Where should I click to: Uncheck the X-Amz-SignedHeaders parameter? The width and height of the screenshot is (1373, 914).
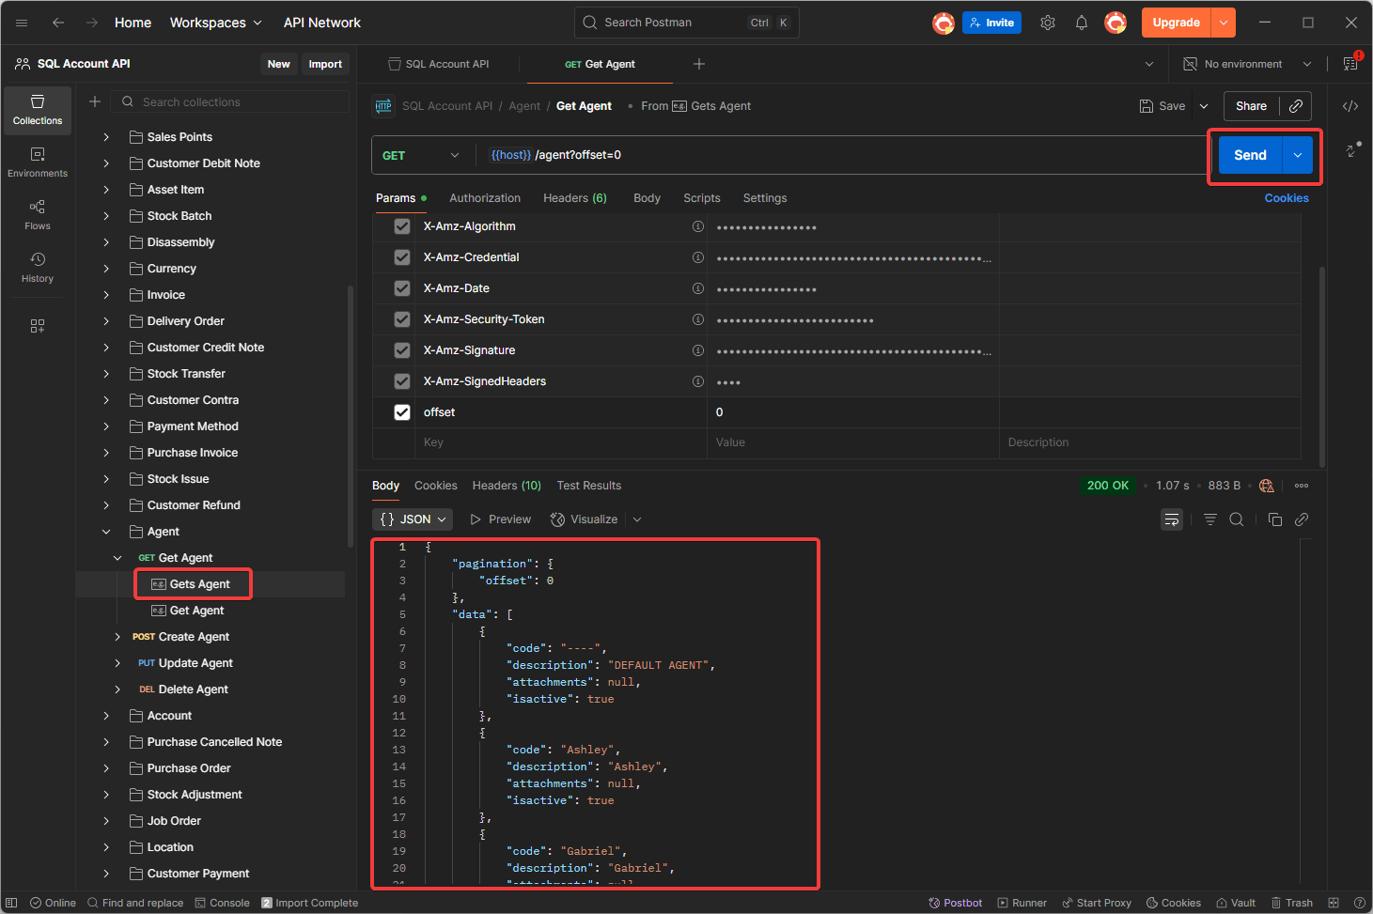pos(402,381)
